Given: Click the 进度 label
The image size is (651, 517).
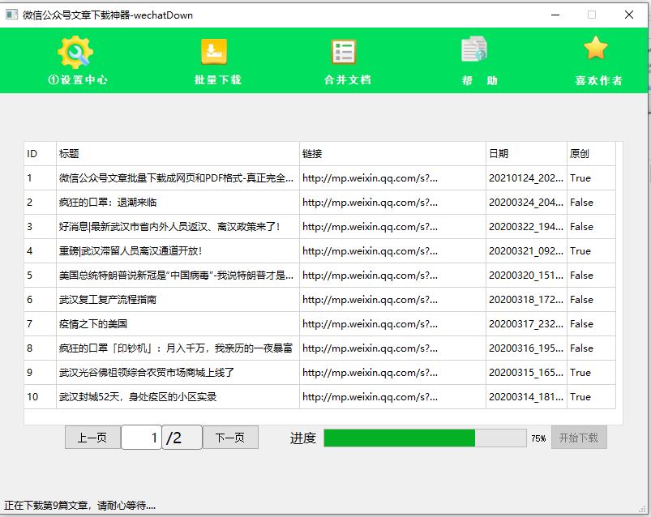Looking at the screenshot, I should pyautogui.click(x=302, y=438).
